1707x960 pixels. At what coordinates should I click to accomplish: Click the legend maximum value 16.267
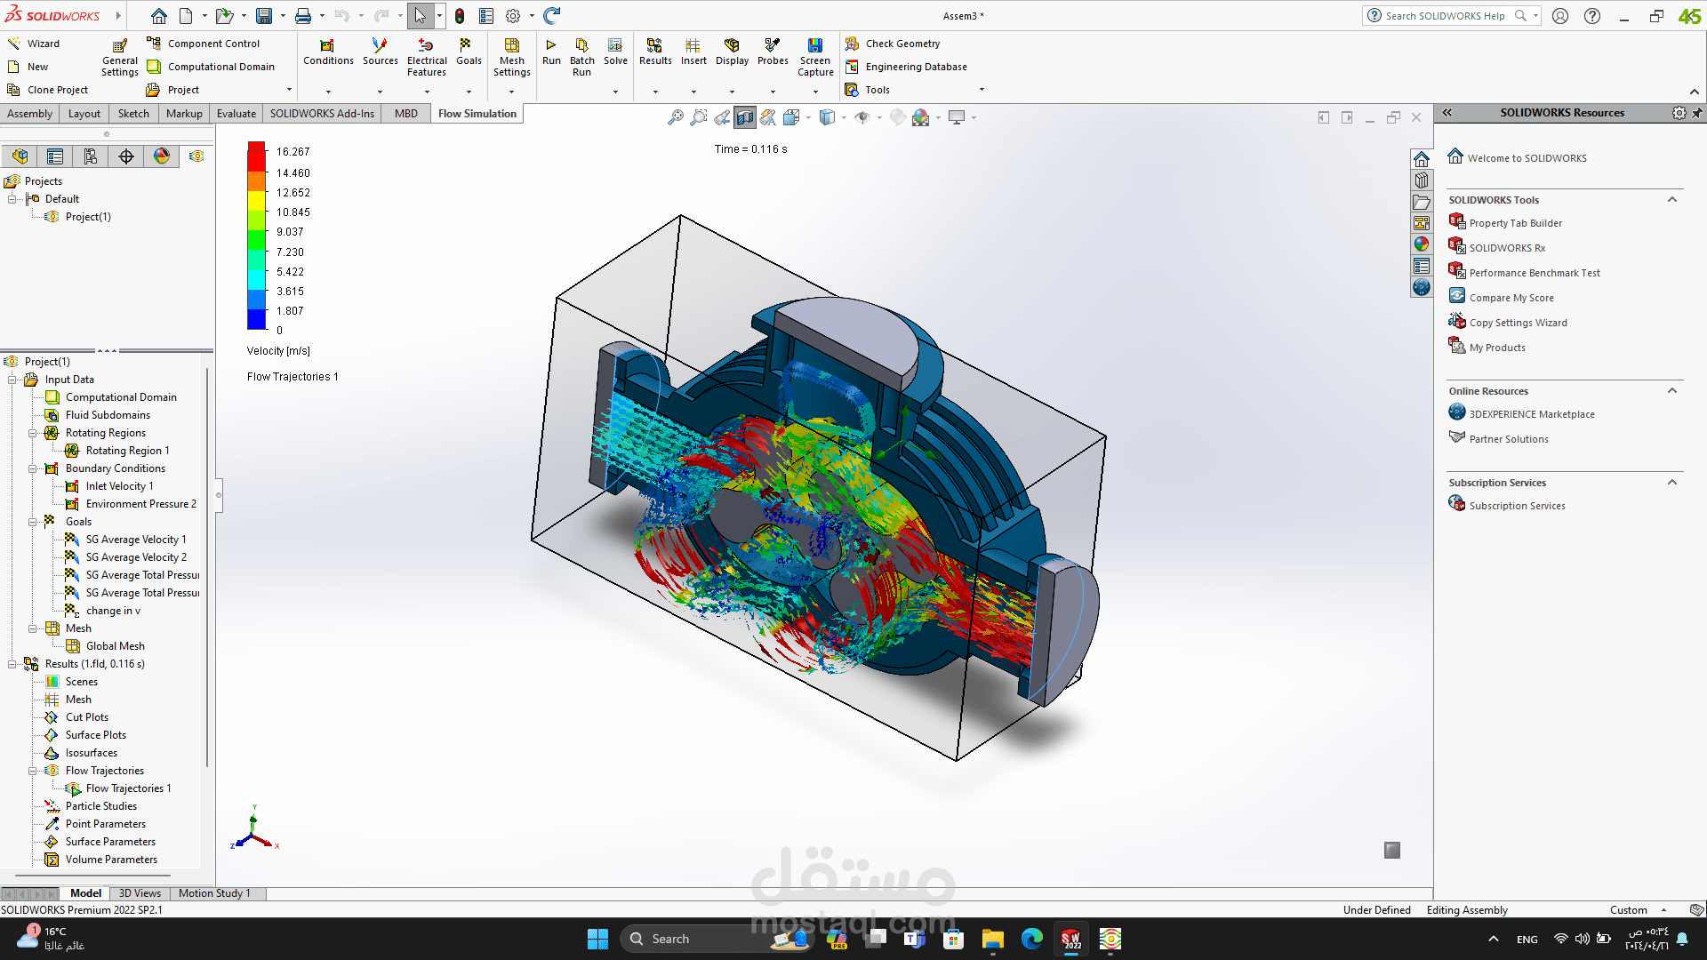click(293, 152)
